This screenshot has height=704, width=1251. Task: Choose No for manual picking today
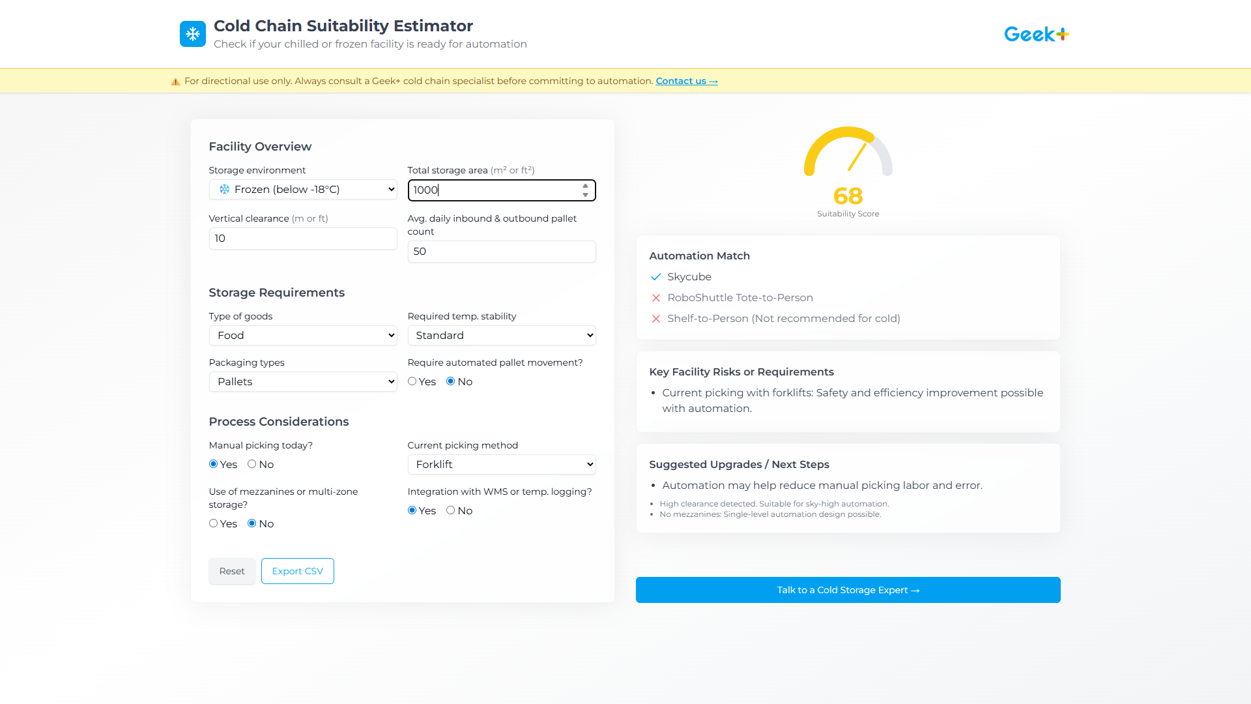[x=252, y=463]
